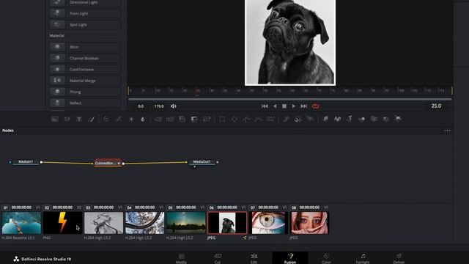Add a Polygon mask from toolbar
This screenshot has height=264, width=469.
click(246, 119)
